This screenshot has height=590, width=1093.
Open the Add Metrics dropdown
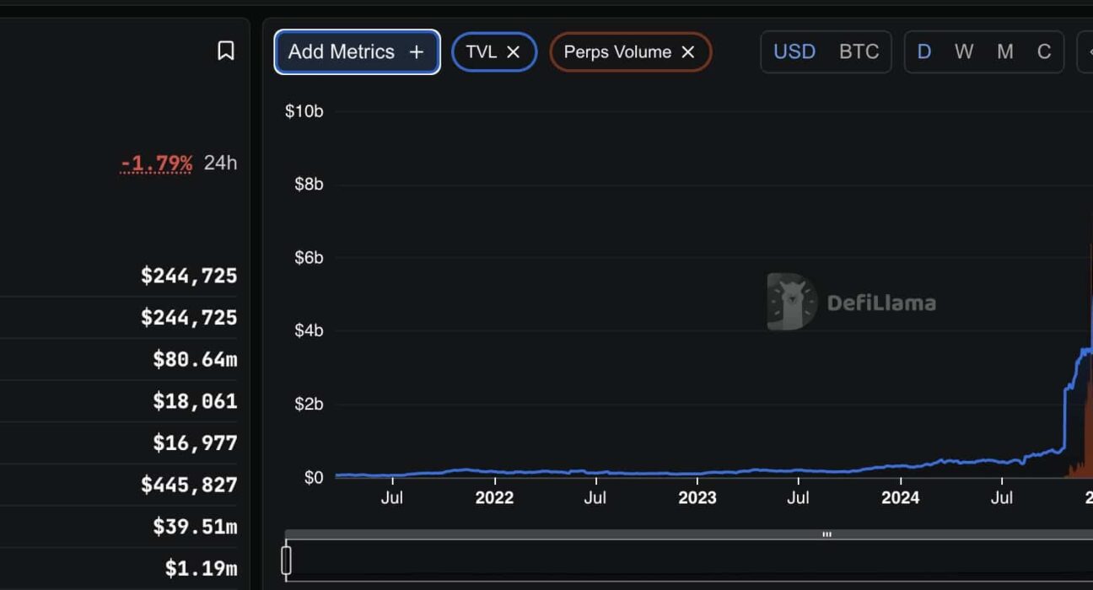pyautogui.click(x=357, y=52)
